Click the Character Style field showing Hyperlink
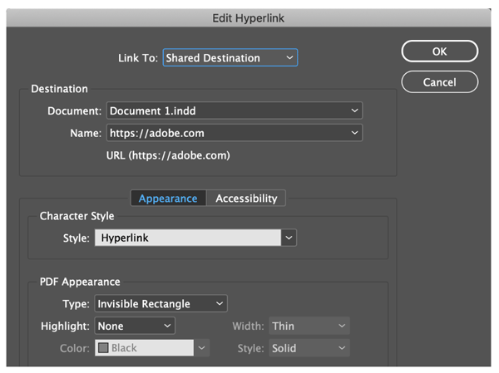 [x=187, y=238]
